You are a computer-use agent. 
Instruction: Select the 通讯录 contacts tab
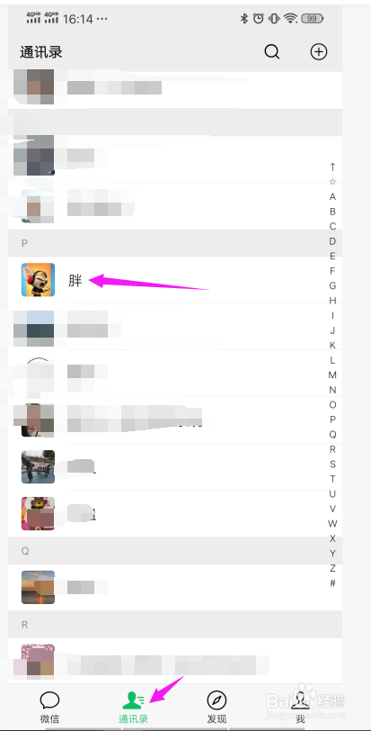pyautogui.click(x=134, y=707)
